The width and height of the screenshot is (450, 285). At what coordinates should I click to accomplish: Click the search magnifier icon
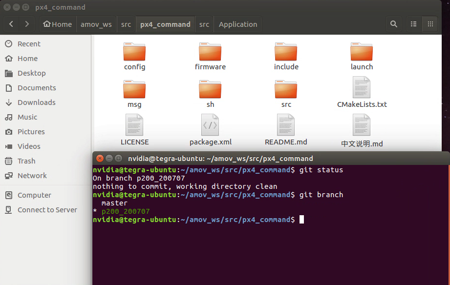394,24
